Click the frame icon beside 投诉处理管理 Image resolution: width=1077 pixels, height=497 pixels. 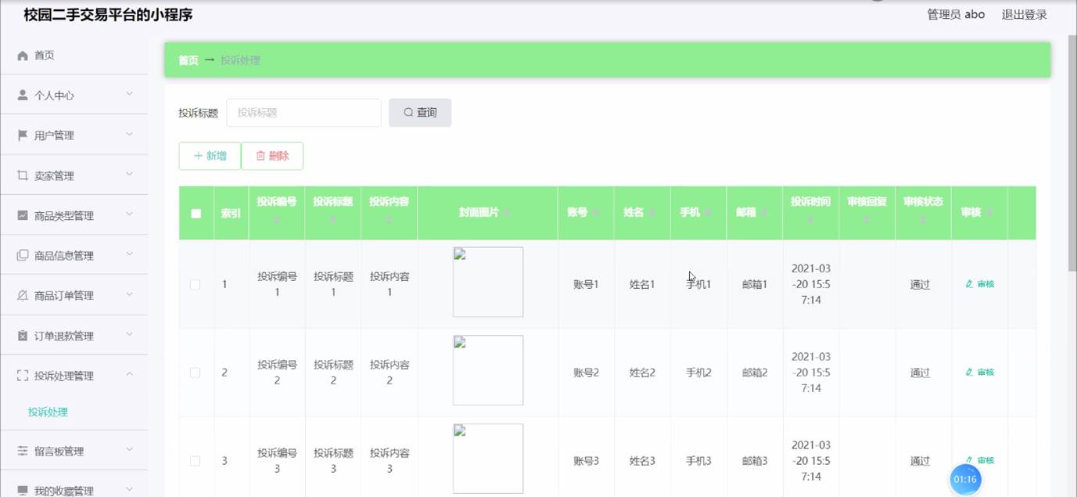(23, 376)
